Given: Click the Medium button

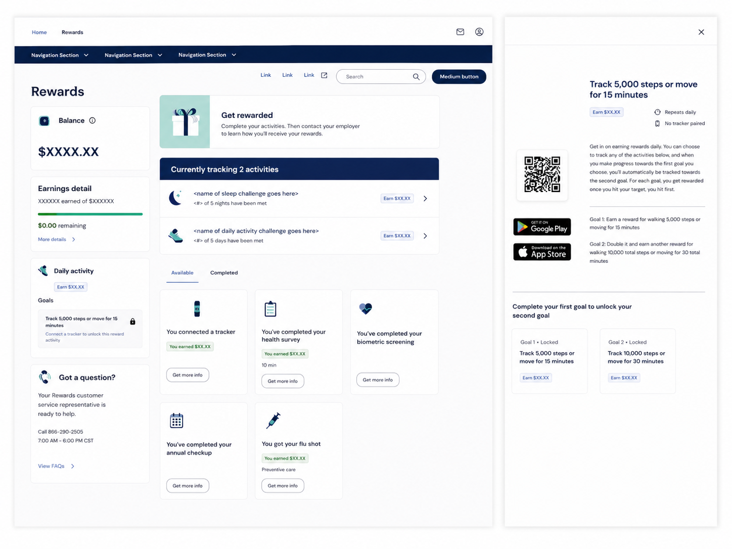Looking at the screenshot, I should [x=459, y=77].
